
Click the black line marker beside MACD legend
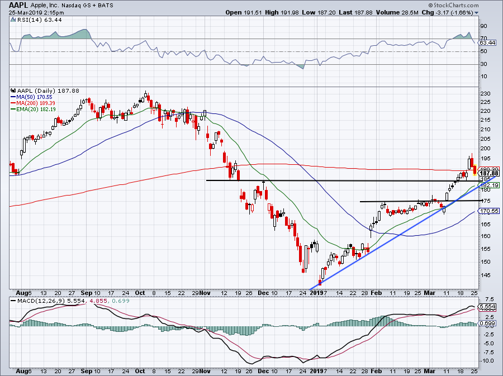tap(13, 301)
